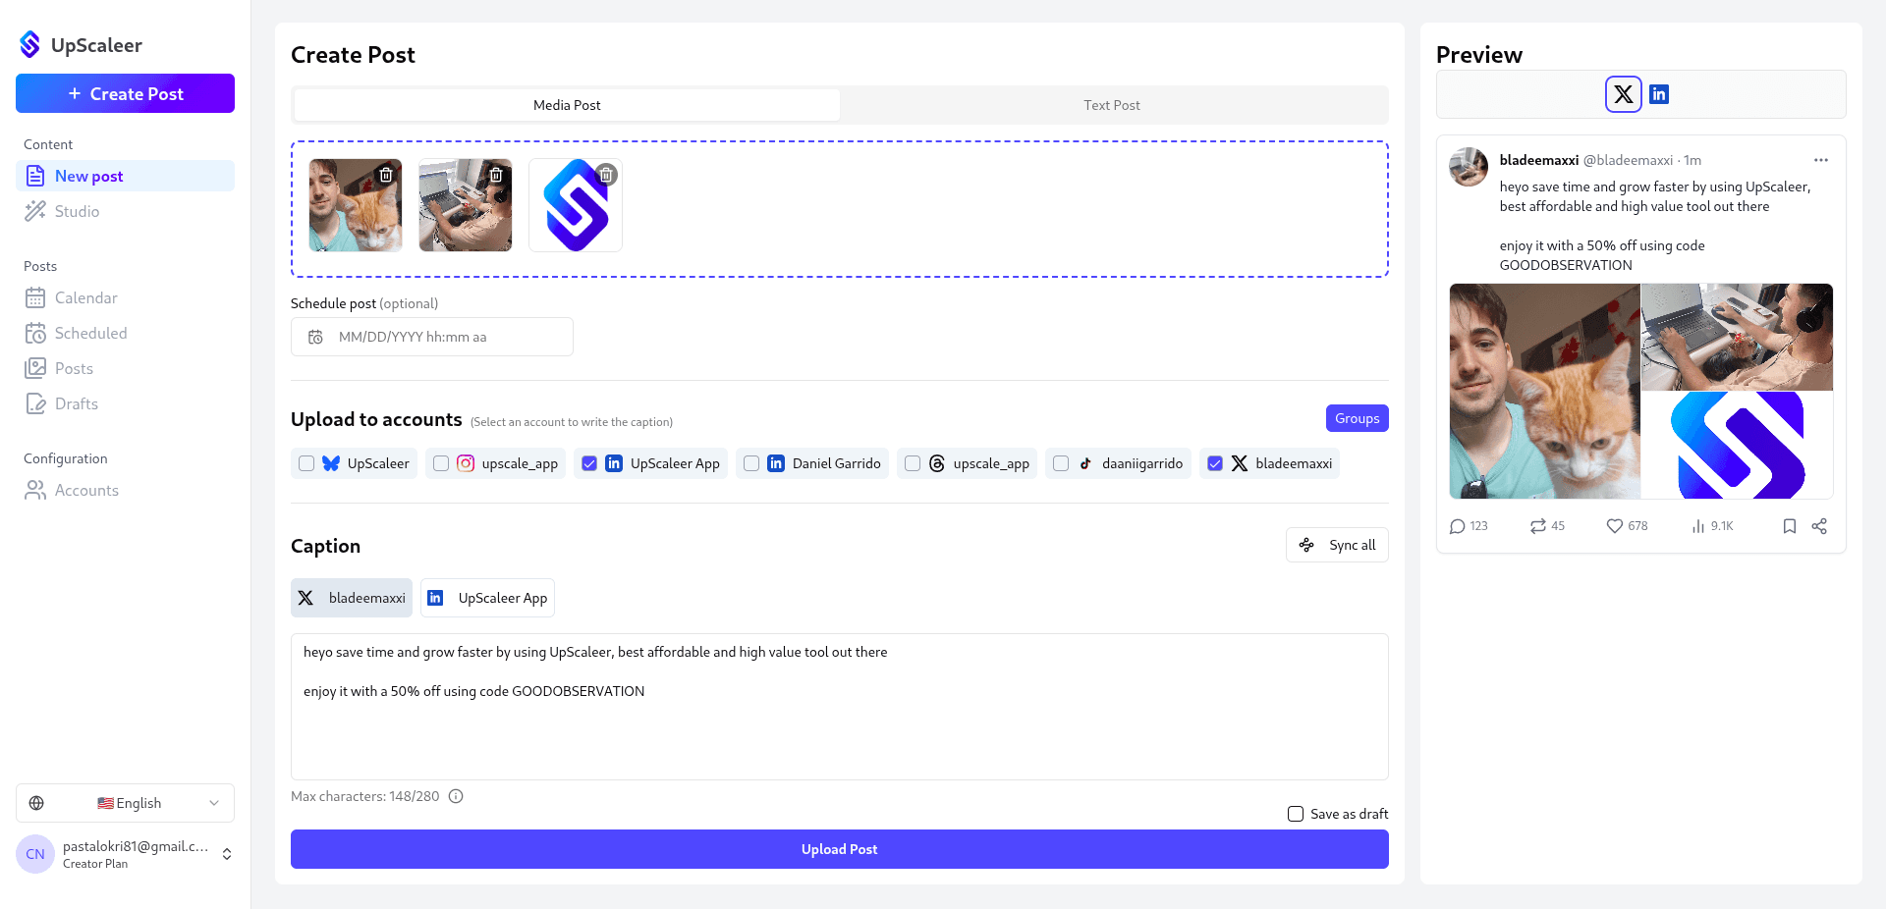Click the laptop desk photo in tweet preview
1886x909 pixels.
1738,337
